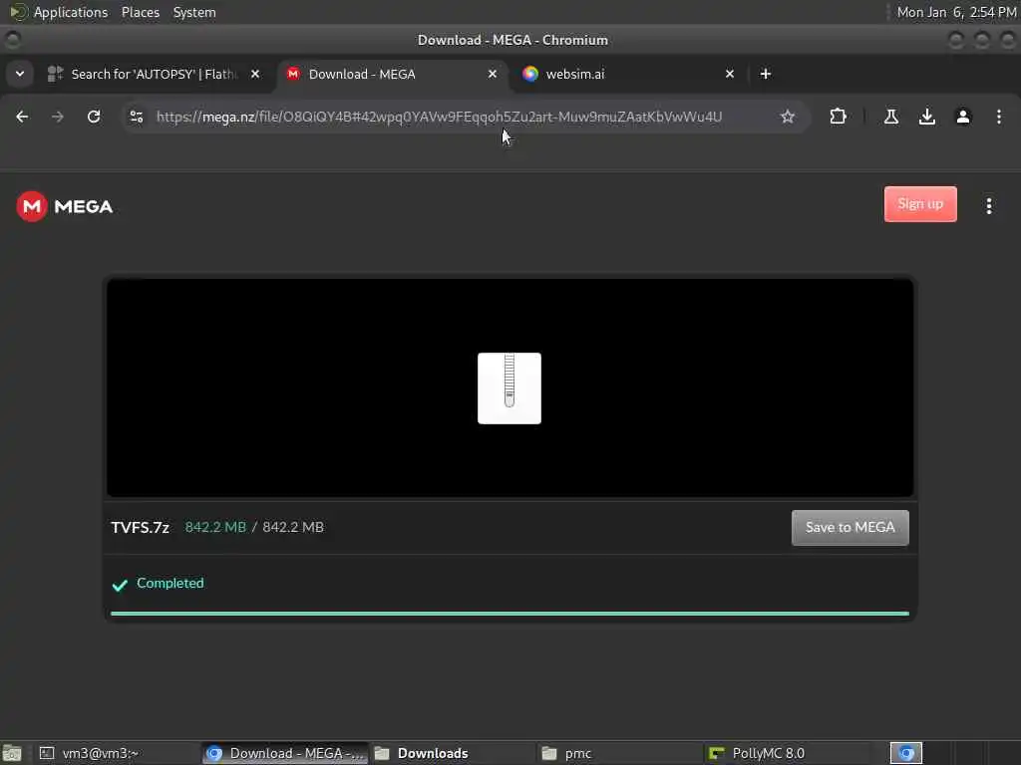Viewport: 1021px width, 765px height.
Task: Select Download - MEGA taskbar entry
Action: 285,753
